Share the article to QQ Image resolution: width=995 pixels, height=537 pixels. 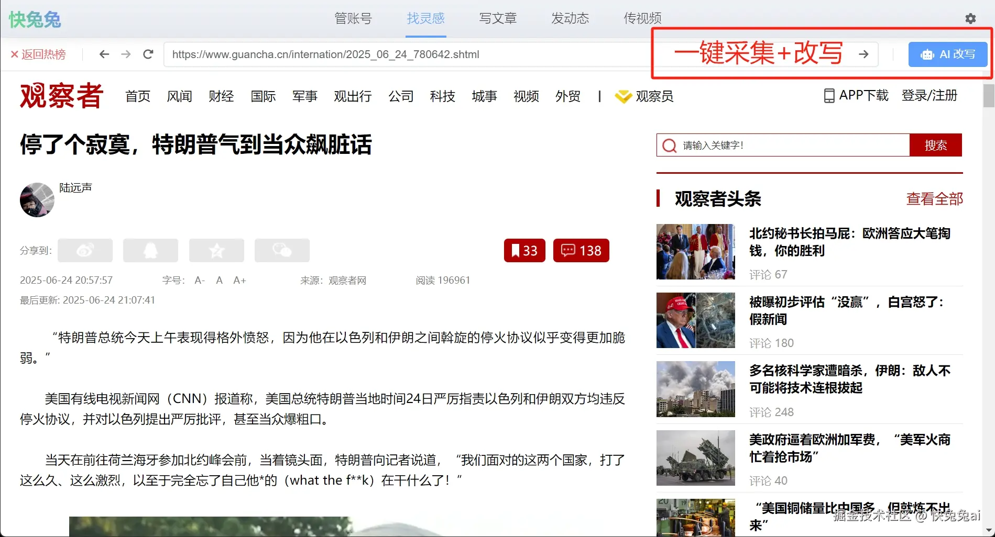[x=150, y=250]
